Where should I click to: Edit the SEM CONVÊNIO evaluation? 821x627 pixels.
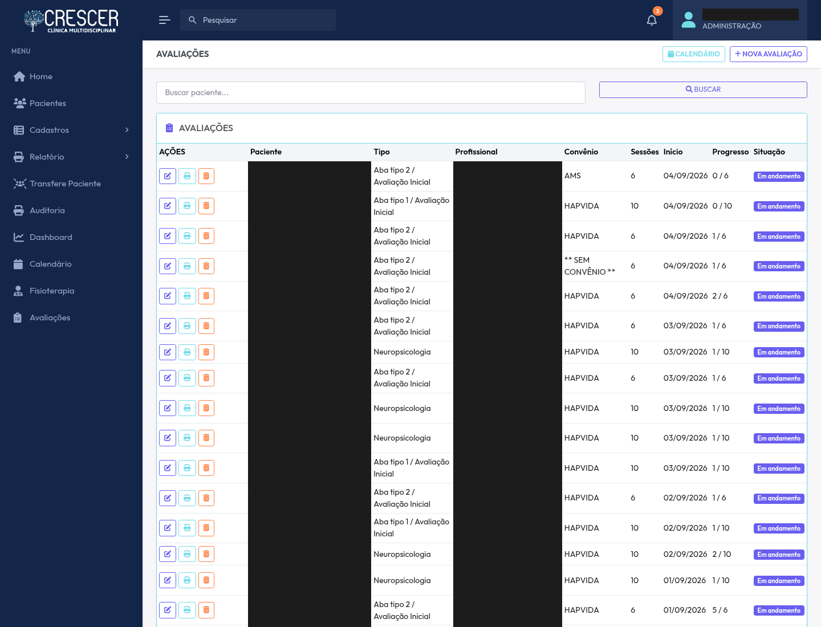point(168,266)
